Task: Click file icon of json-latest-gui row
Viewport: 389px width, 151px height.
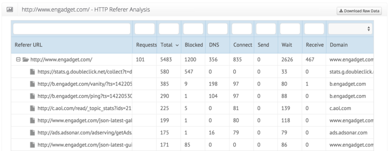Action: click(32, 145)
